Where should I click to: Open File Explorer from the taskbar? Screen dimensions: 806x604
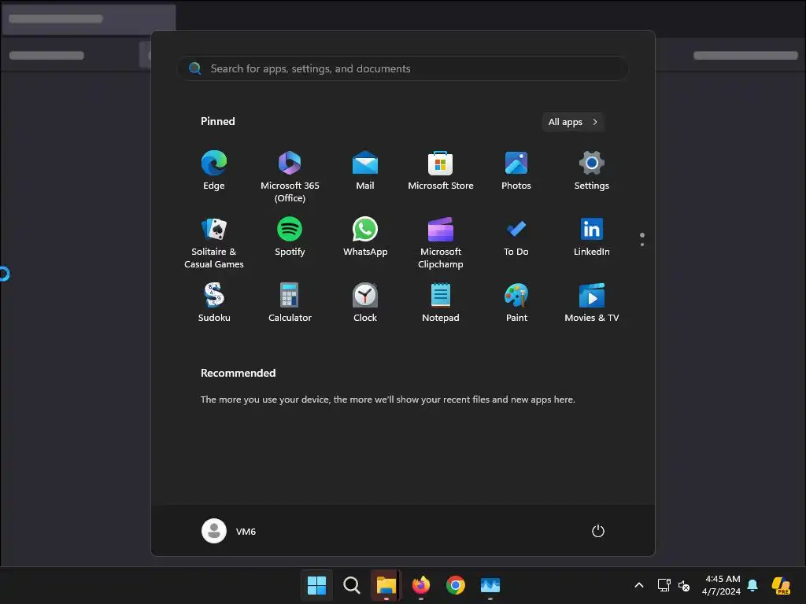[x=386, y=585]
